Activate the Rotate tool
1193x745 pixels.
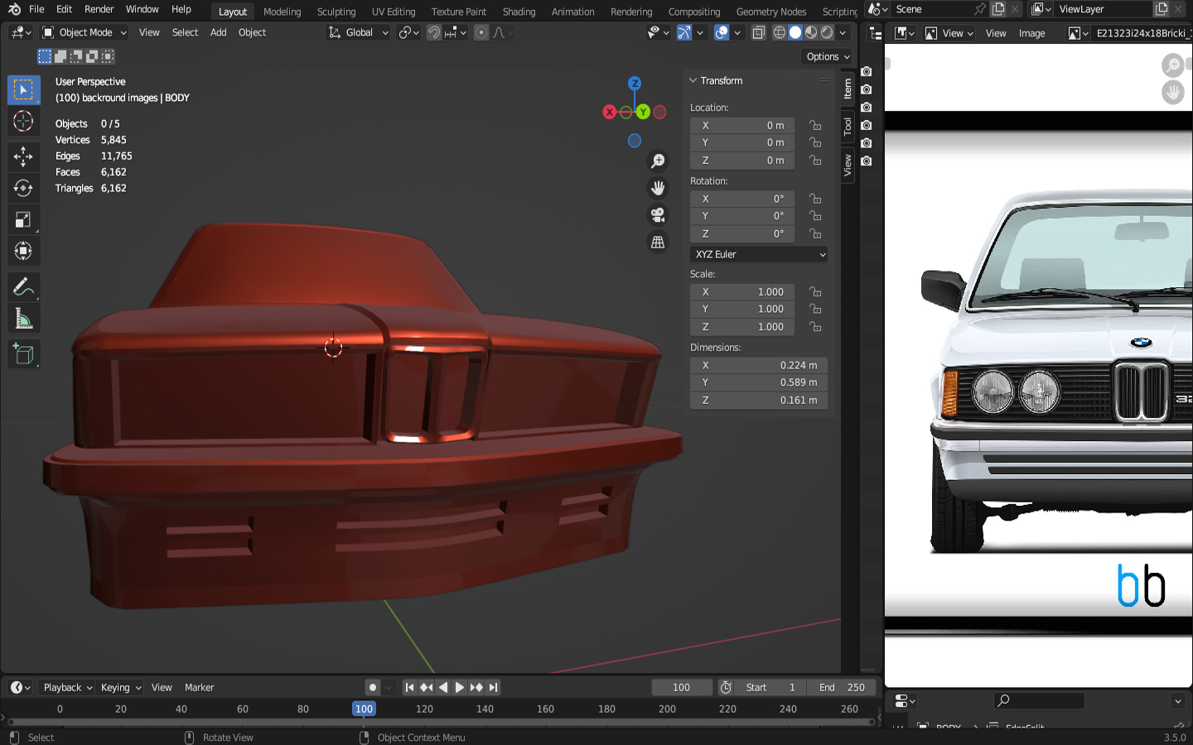click(23, 188)
